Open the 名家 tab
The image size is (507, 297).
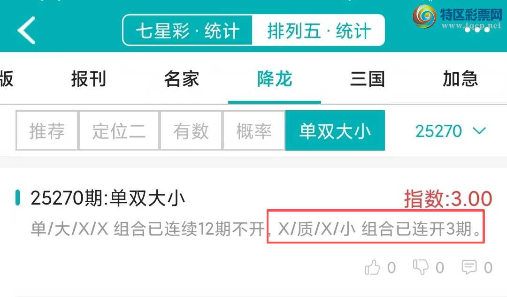(x=181, y=79)
